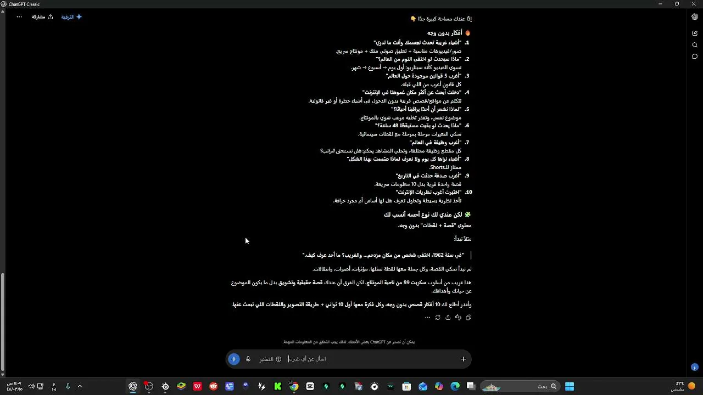This screenshot has height=395, width=703.
Task: Click the الترقية upgrade button at top
Action: [x=71, y=17]
